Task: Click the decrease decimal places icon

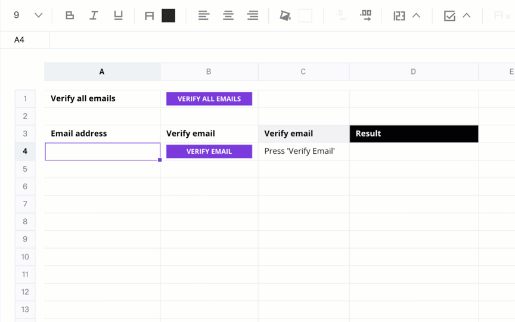Action: (x=340, y=16)
